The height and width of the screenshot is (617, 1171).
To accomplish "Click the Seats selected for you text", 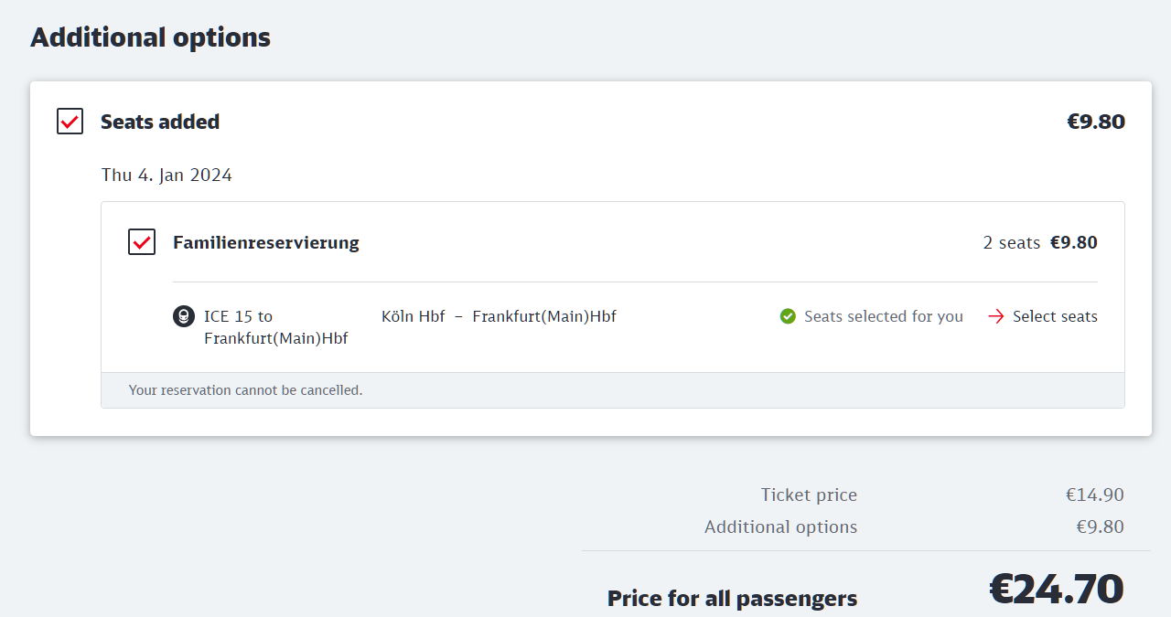I will [883, 316].
